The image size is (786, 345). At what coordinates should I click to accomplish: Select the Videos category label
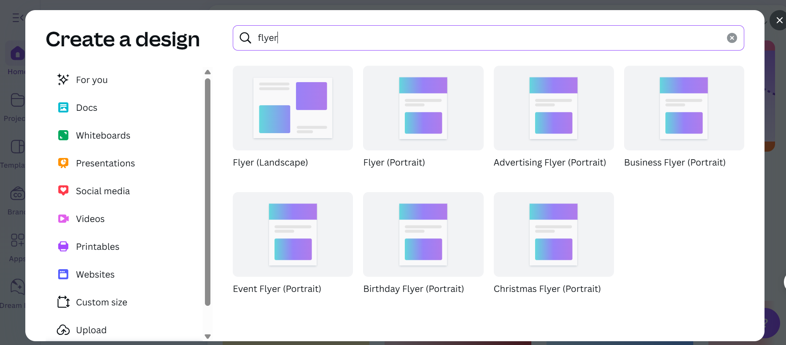pyautogui.click(x=90, y=219)
